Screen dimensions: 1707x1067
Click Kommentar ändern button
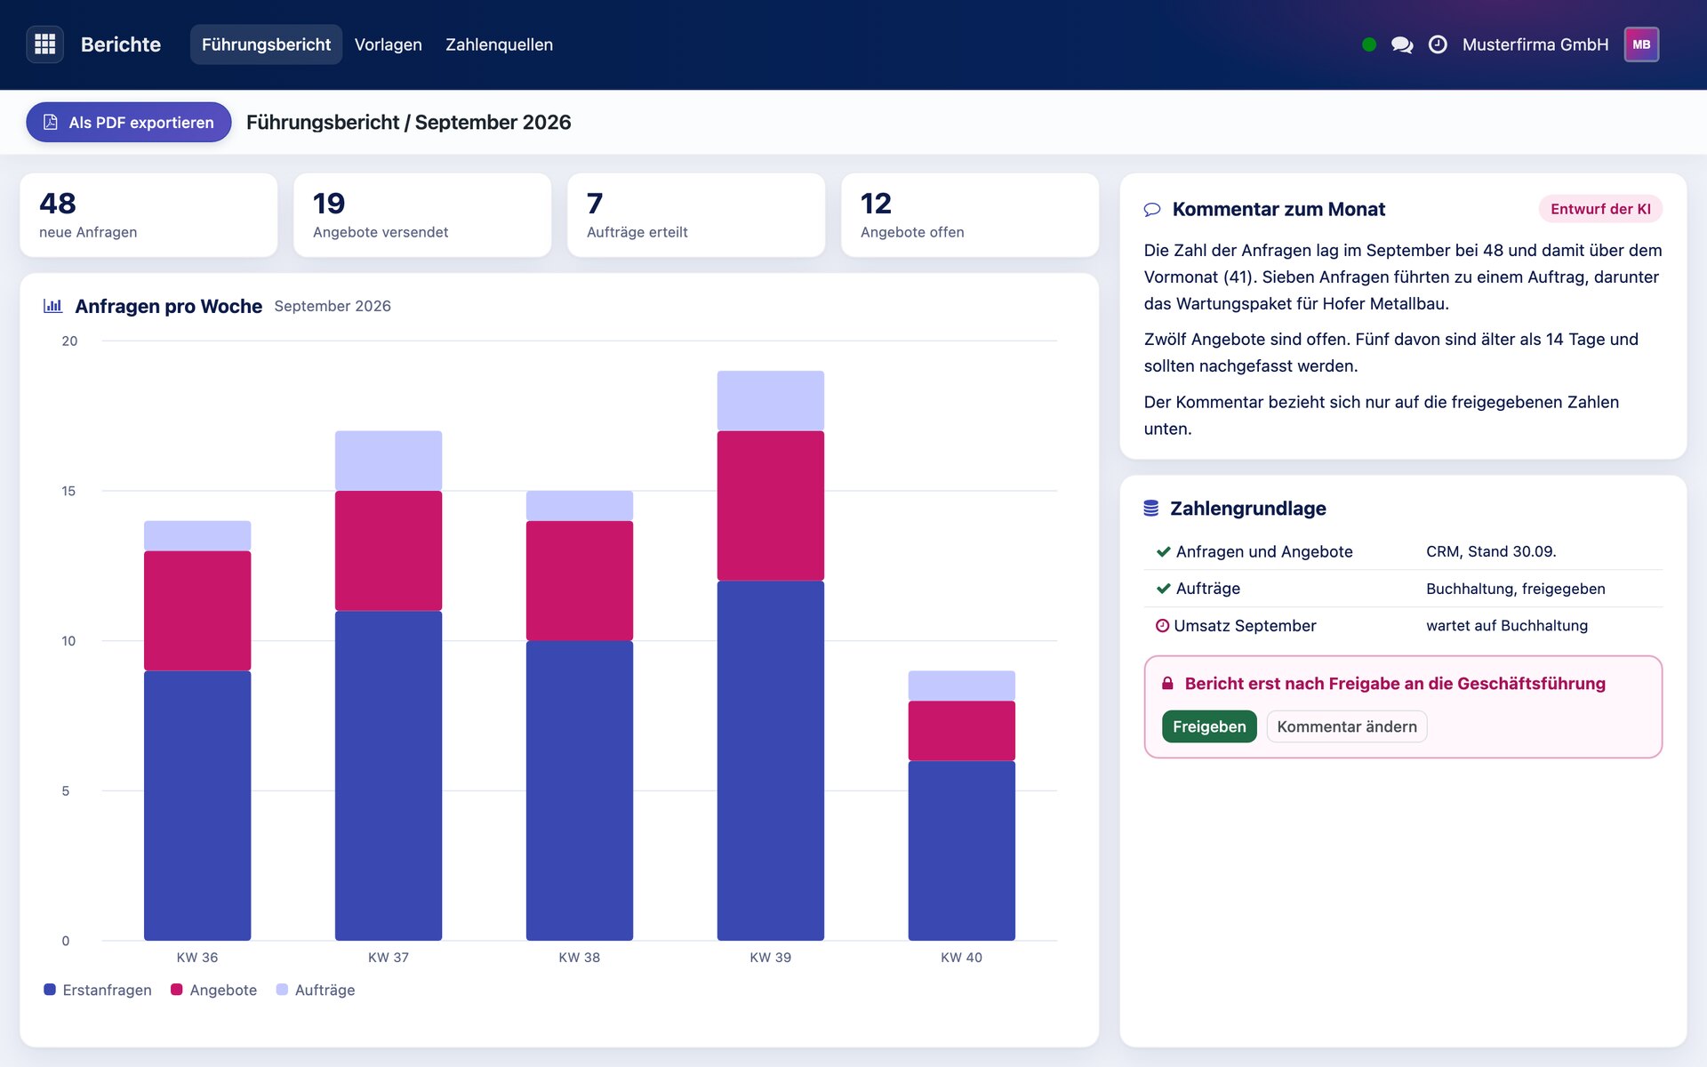(1347, 726)
